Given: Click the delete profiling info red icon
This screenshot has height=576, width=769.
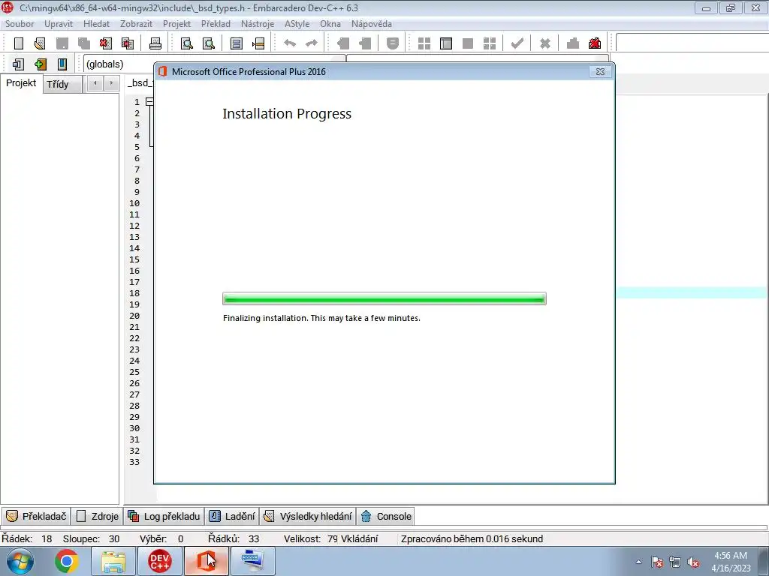Looking at the screenshot, I should pyautogui.click(x=595, y=43).
